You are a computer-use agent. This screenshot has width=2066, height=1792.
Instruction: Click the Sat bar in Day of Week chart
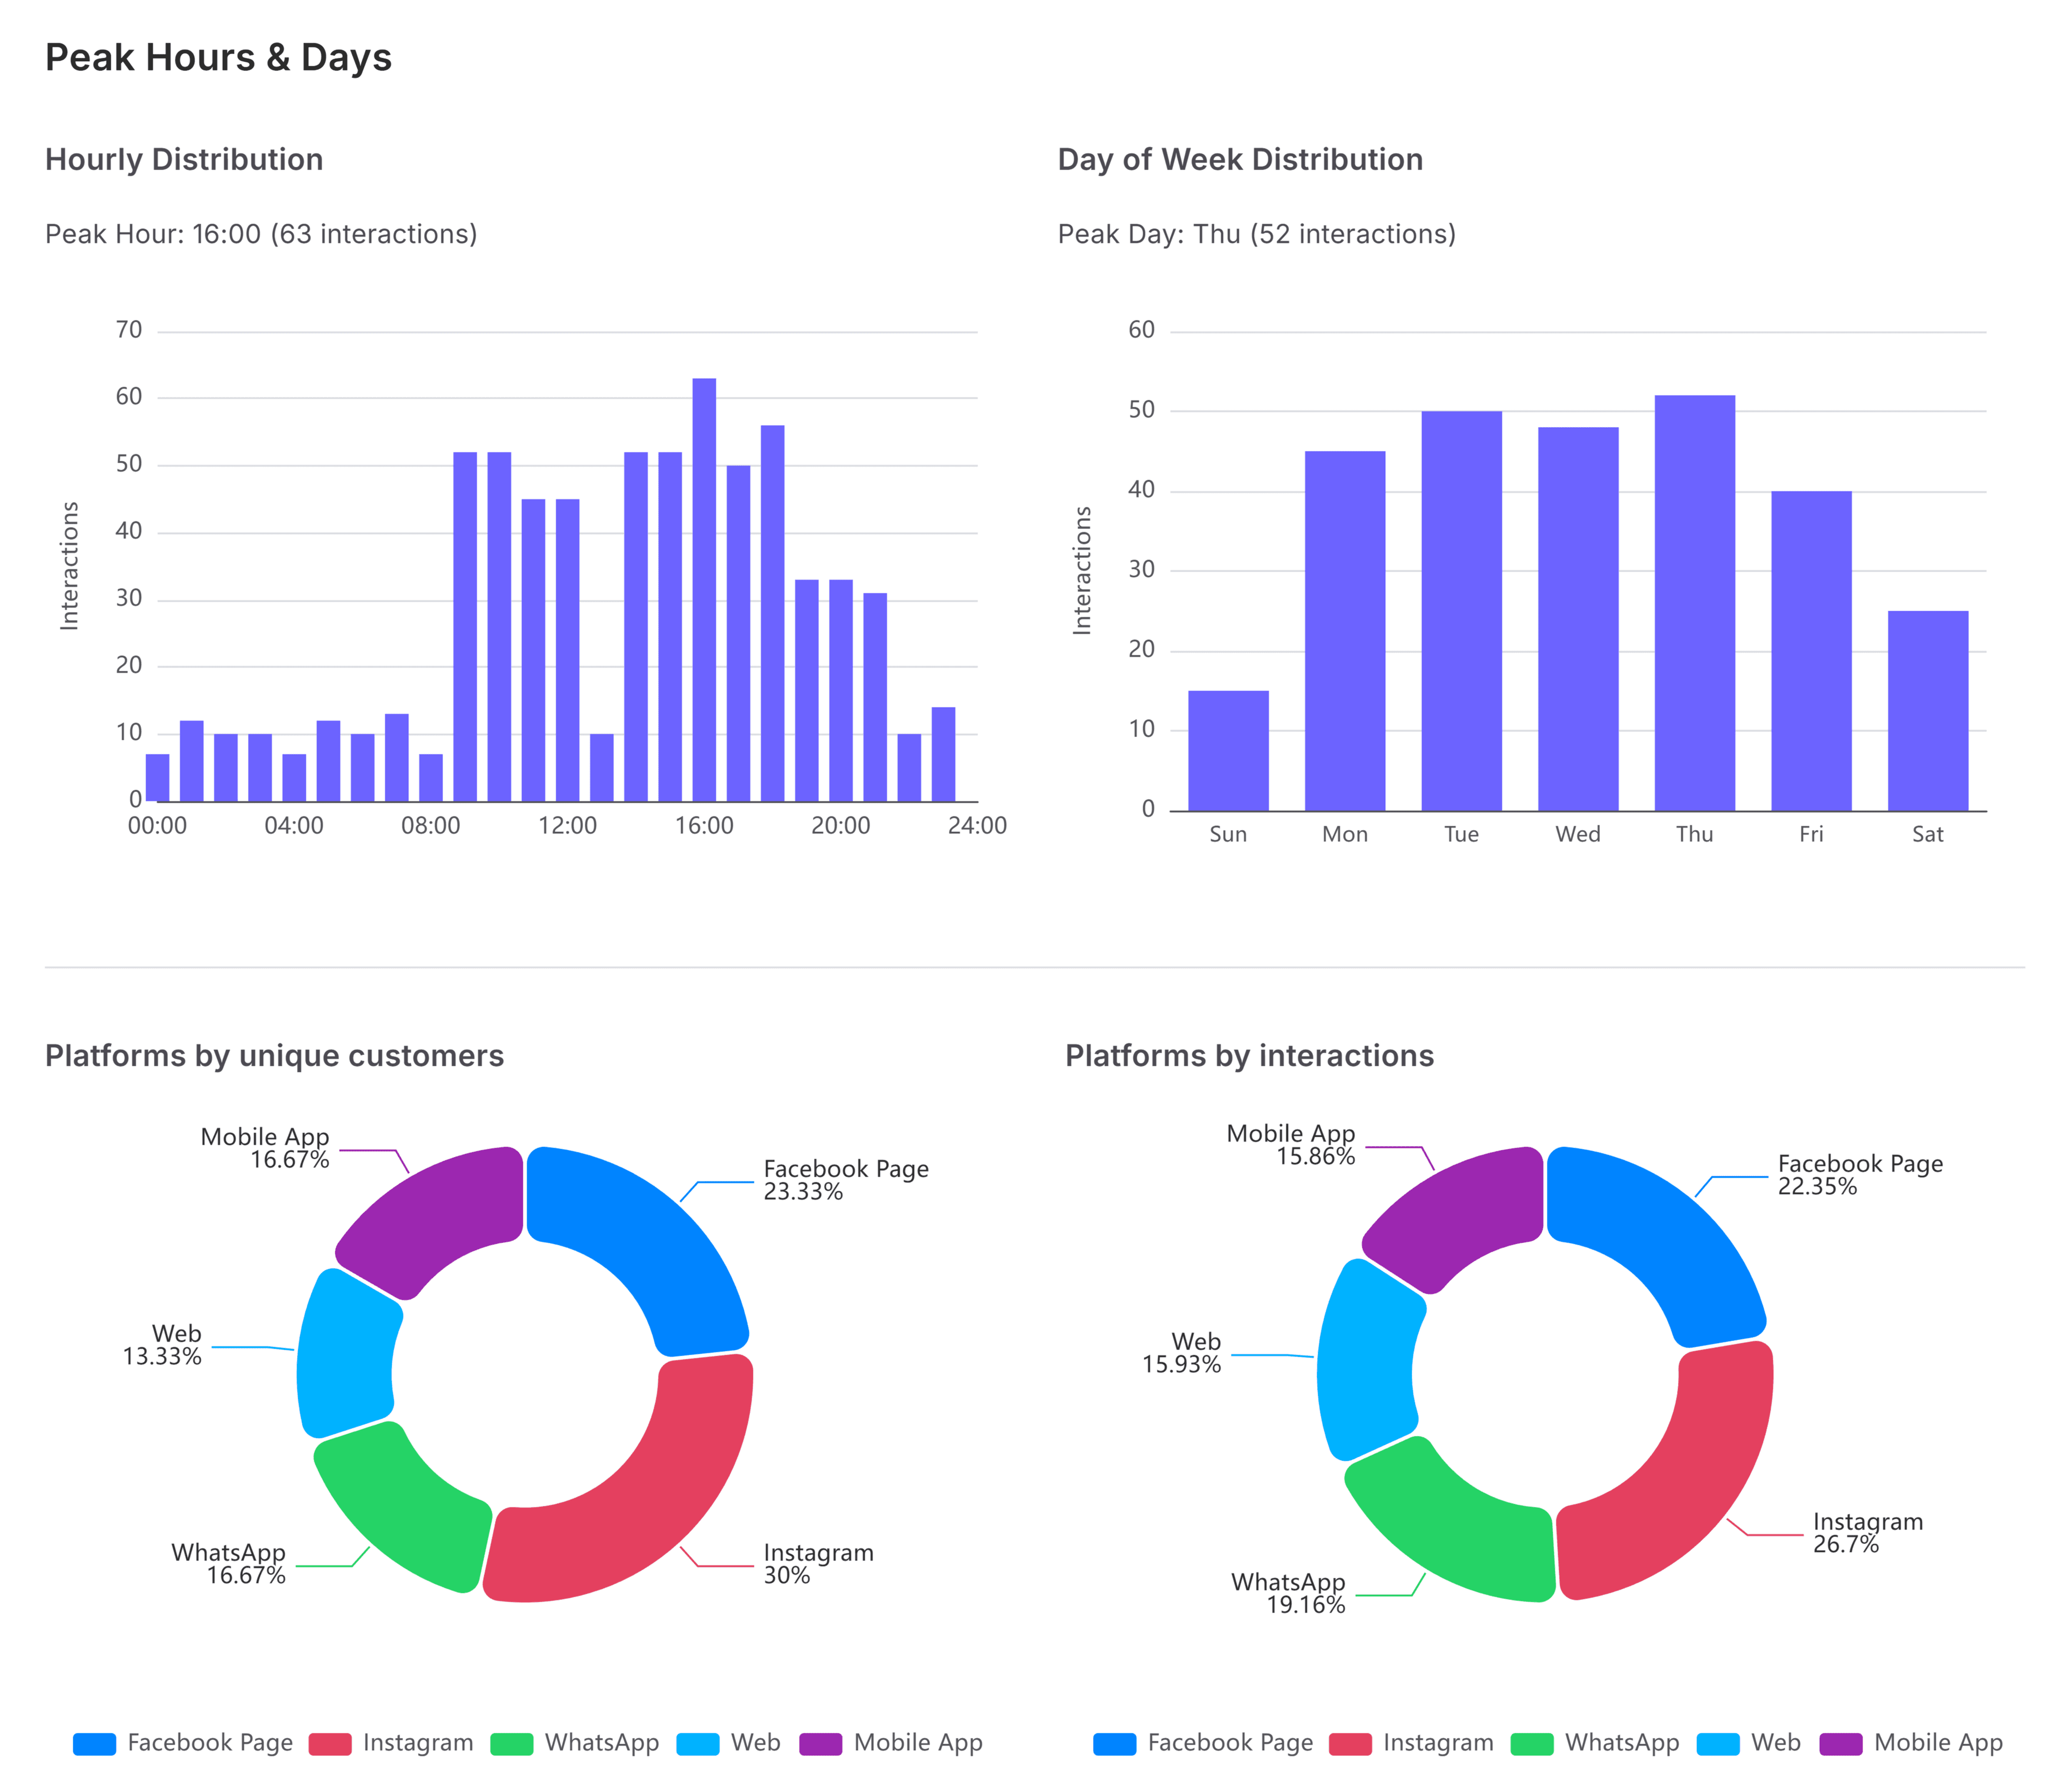click(x=1927, y=710)
